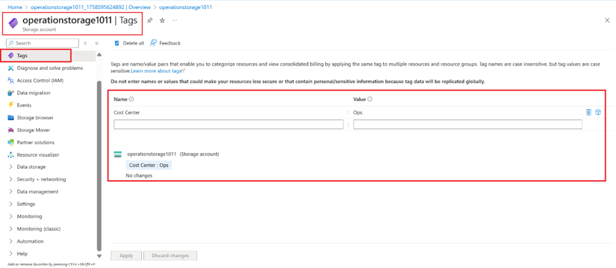
Task: Click the Data migration icon in the sidebar
Action: tap(11, 93)
